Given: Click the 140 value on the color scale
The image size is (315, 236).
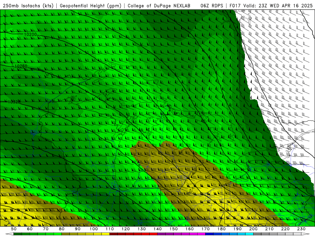Looking at the screenshot, I should (157, 229).
